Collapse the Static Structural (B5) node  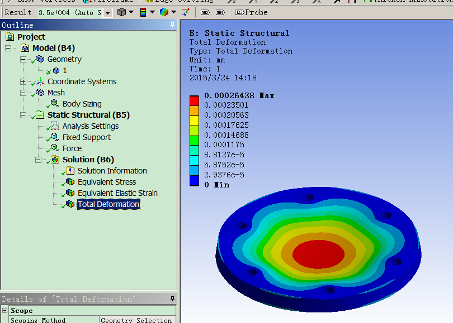23,115
